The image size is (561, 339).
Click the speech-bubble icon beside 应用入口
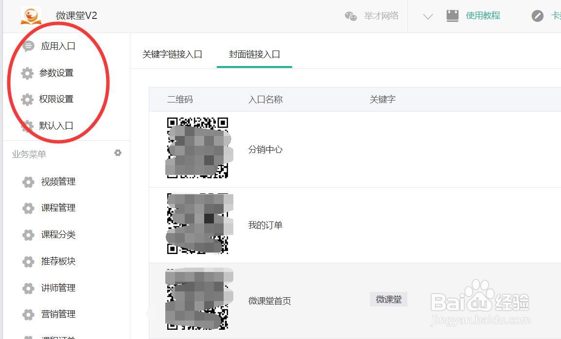point(28,46)
